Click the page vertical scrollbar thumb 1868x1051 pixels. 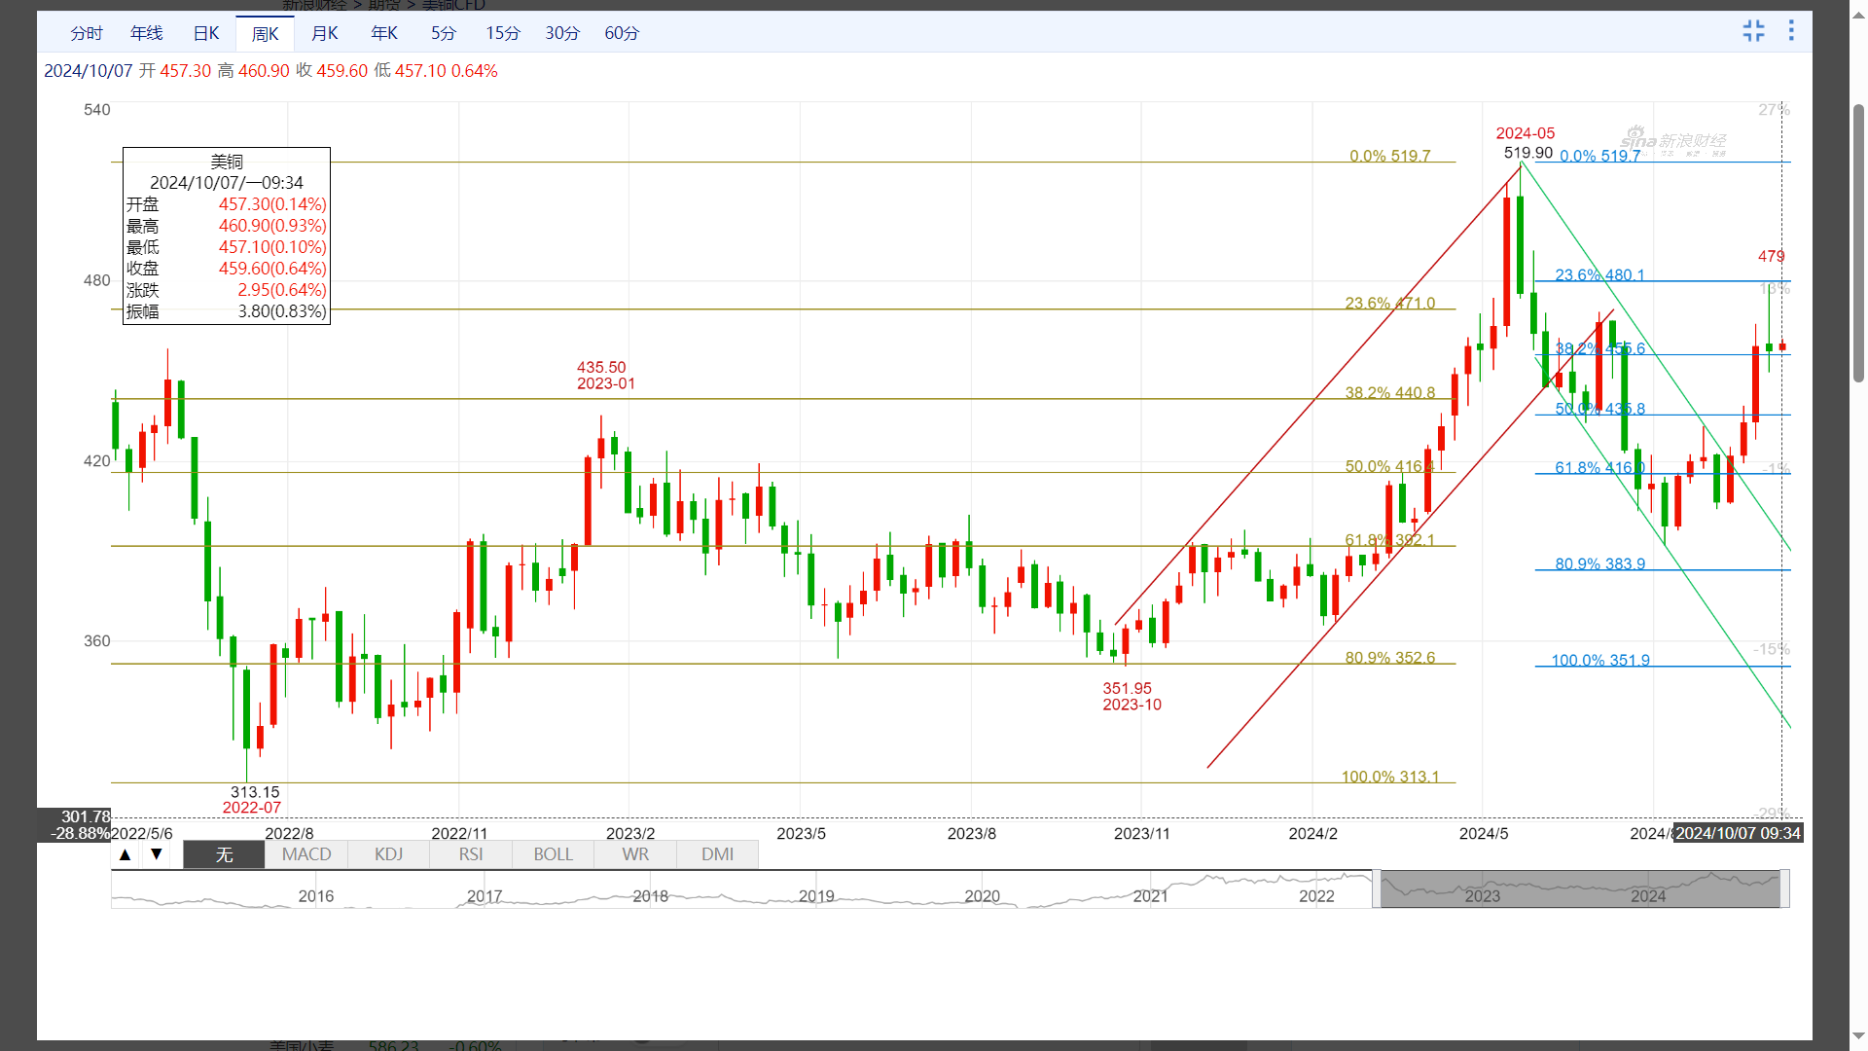tap(1858, 243)
